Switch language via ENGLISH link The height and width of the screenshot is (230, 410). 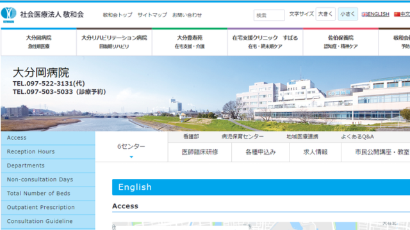378,14
